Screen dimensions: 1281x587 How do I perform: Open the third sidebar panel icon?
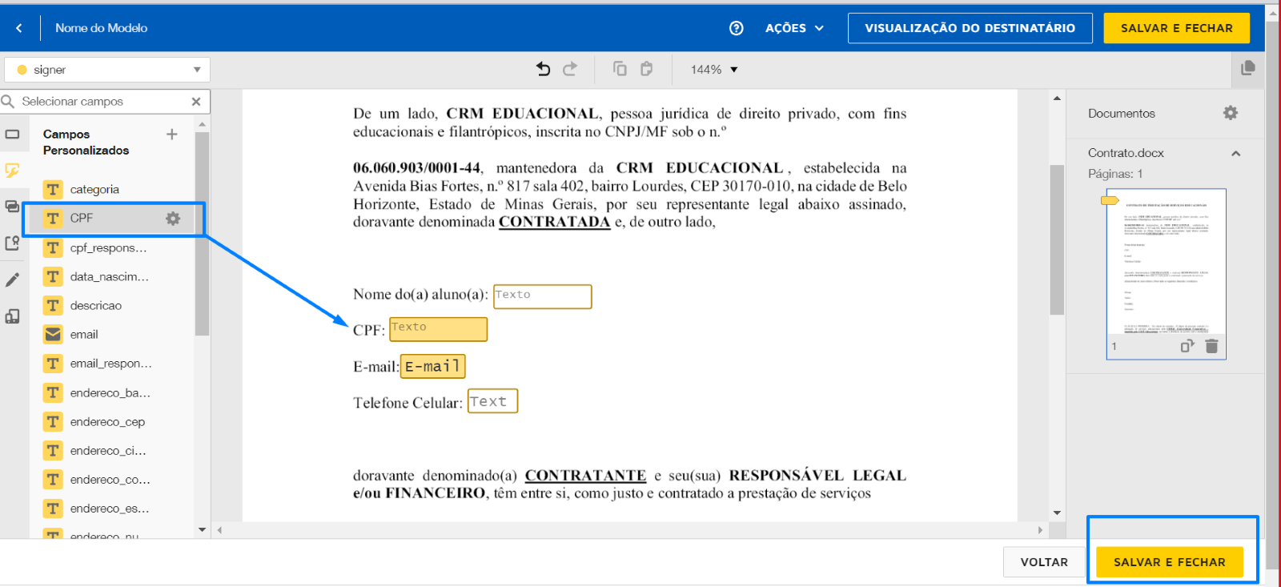click(12, 207)
